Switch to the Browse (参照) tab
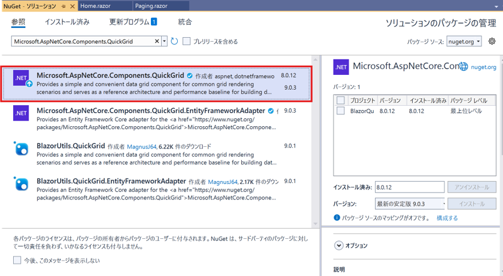The height and width of the screenshot is (276, 503). [18, 22]
